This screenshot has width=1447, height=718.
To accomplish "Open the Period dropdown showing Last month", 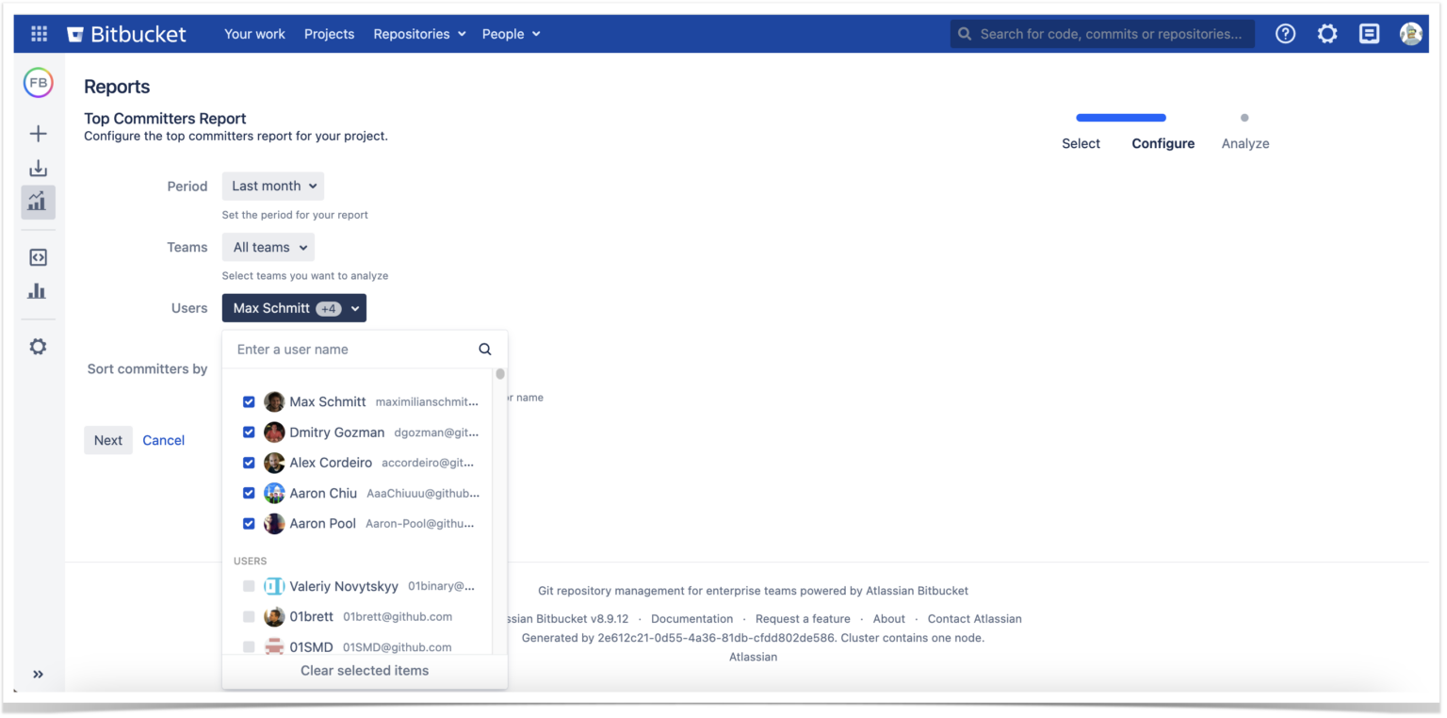I will [x=272, y=186].
